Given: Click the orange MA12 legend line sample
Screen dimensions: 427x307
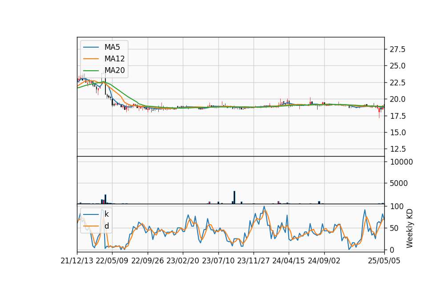Looking at the screenshot, I should [91, 59].
